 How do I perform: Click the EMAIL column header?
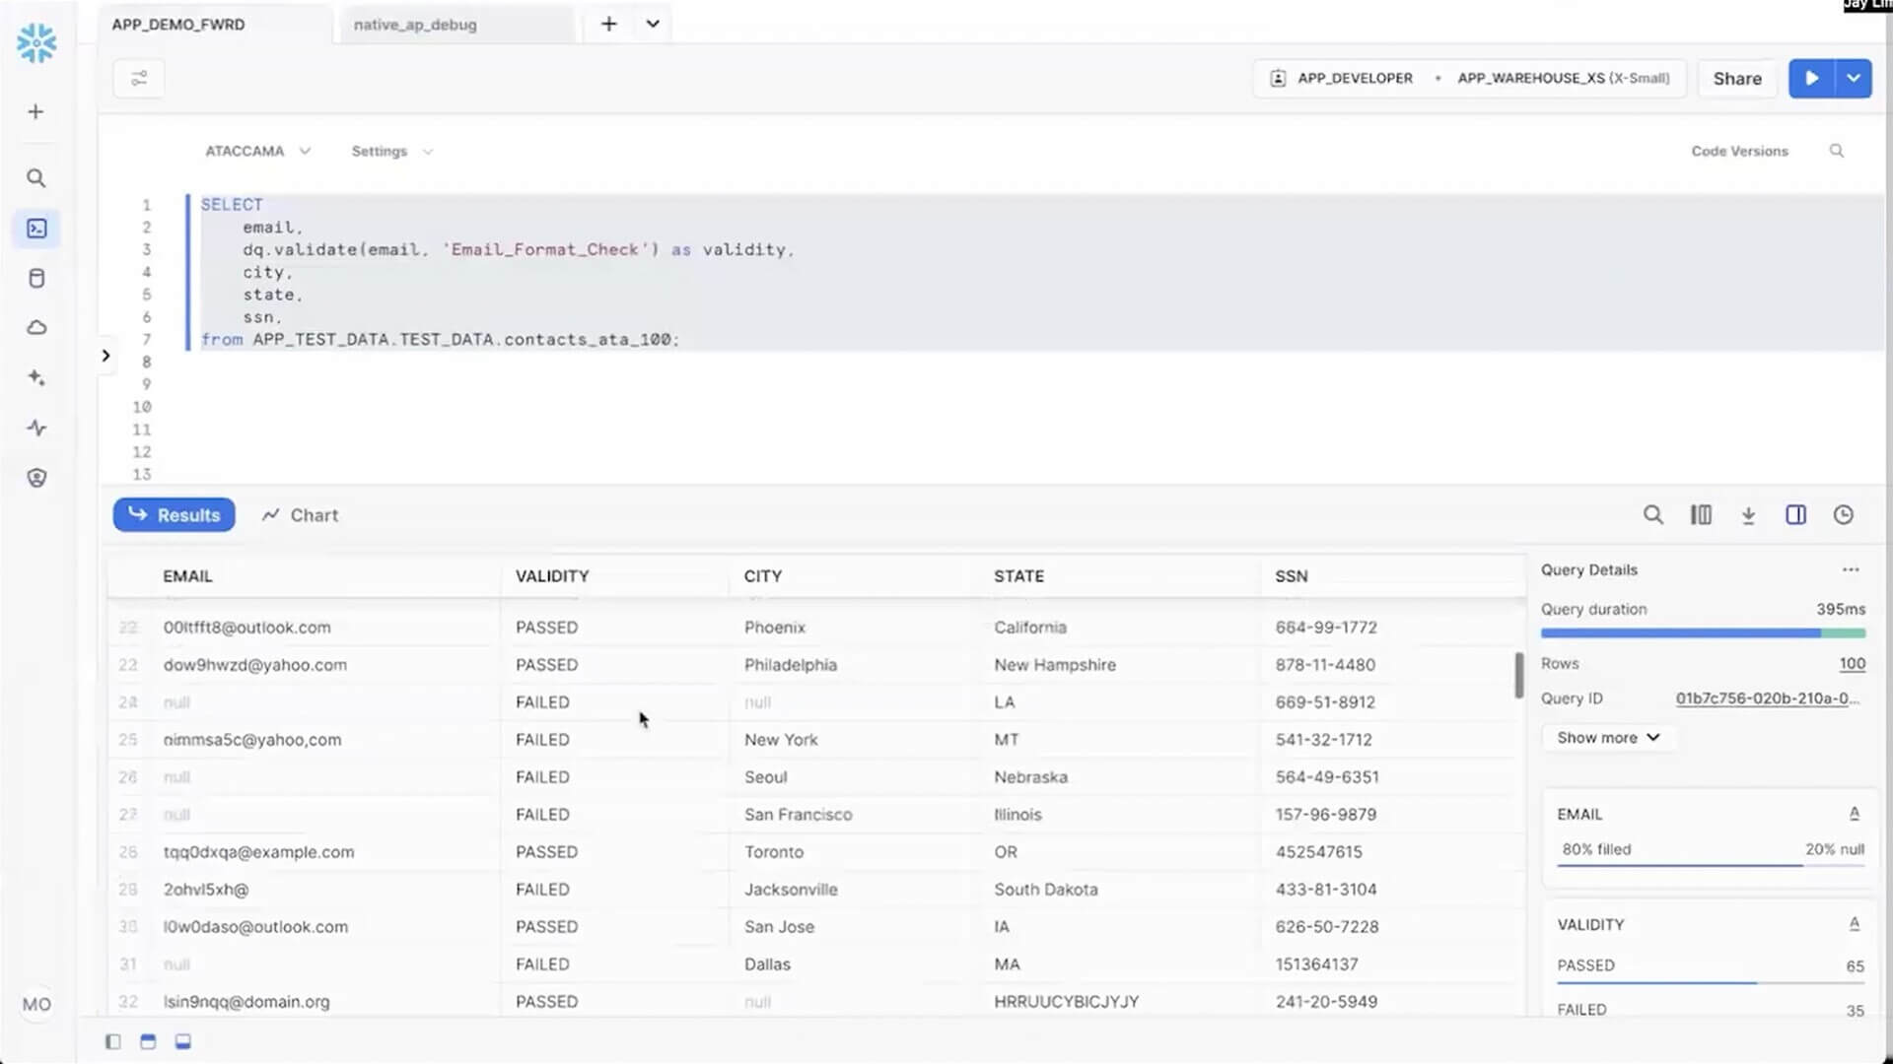(187, 576)
